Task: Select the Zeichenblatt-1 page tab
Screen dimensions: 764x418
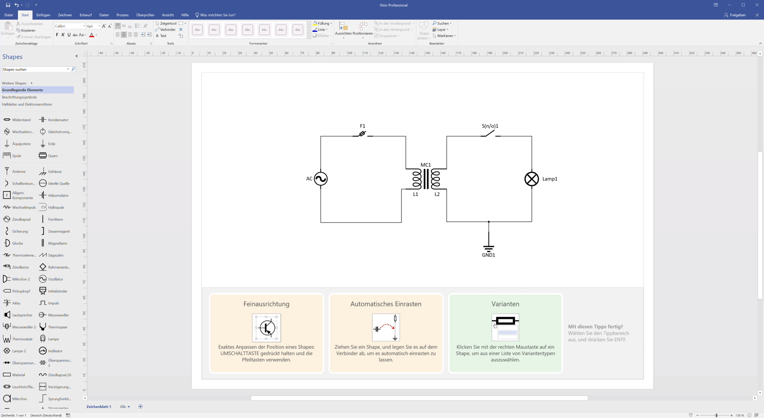Action: pos(99,406)
